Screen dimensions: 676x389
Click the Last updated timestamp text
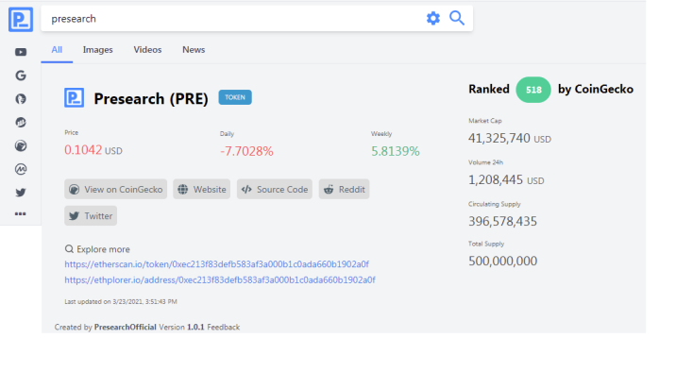click(121, 302)
